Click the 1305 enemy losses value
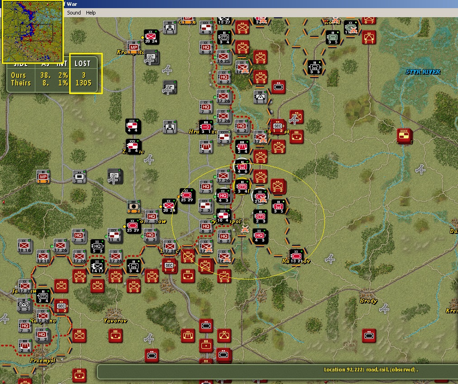 pyautogui.click(x=84, y=83)
